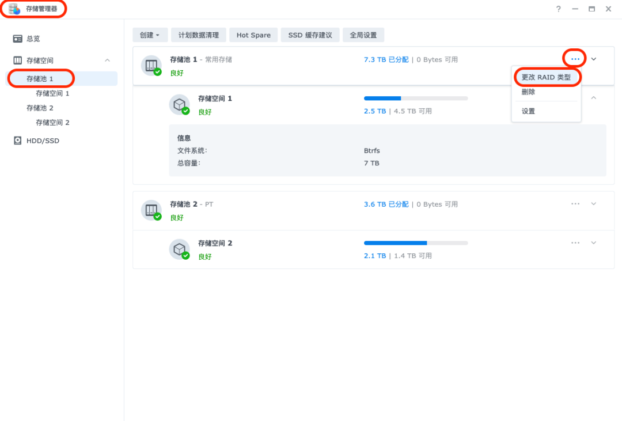Select 删除 in the context menu
The image size is (622, 421).
(528, 92)
